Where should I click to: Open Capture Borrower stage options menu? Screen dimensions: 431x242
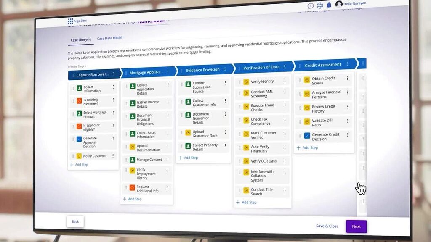pyautogui.click(x=113, y=74)
